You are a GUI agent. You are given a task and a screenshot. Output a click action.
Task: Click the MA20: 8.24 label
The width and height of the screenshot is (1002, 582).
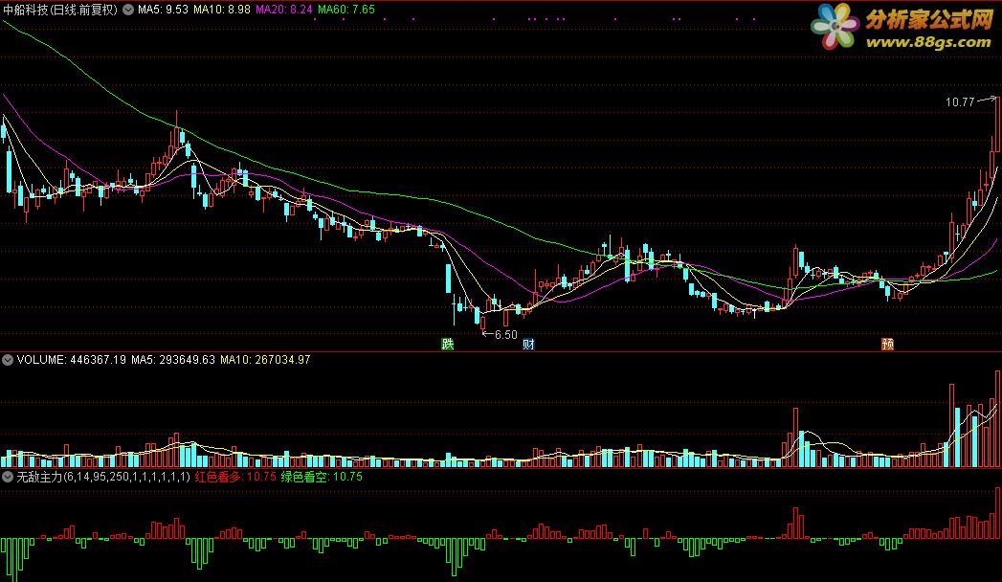(x=283, y=10)
